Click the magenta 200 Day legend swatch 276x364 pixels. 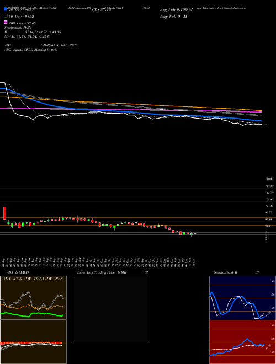[x=6, y=22]
